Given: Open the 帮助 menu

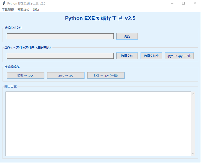Looking at the screenshot, I should point(36,10).
